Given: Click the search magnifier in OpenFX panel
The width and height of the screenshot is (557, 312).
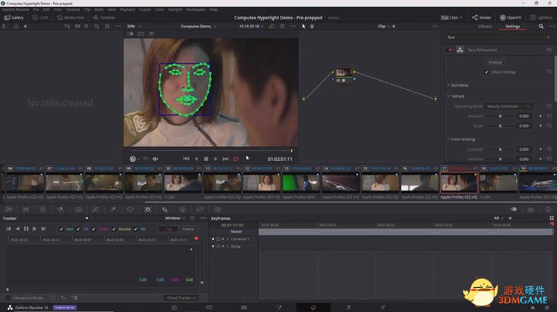Looking at the screenshot, I should pos(541,26).
